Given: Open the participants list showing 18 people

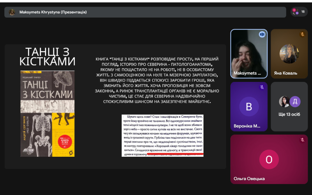Looking at the screenshot, I should click(299, 12).
